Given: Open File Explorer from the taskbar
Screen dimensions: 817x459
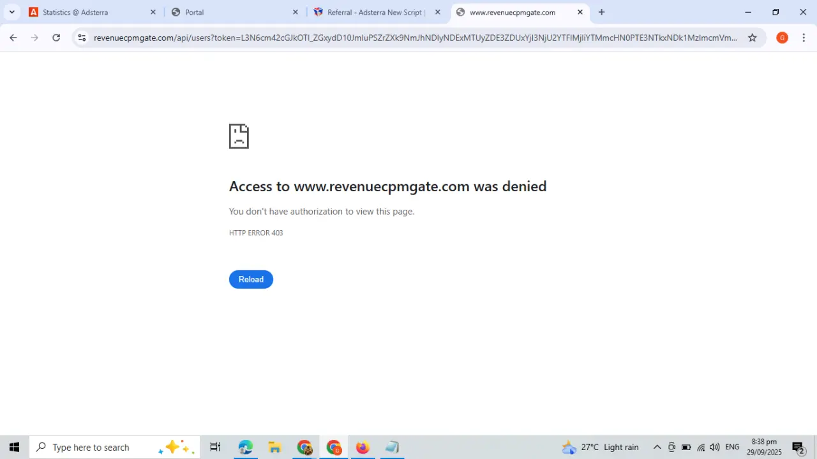Looking at the screenshot, I should 274,447.
